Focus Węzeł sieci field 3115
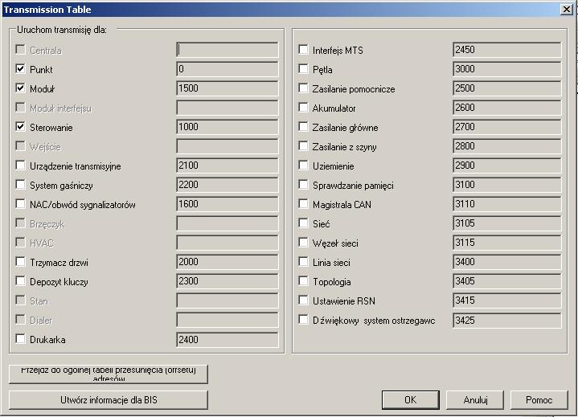The height and width of the screenshot is (417, 578). pos(507,243)
